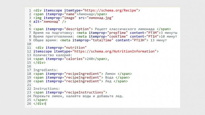The image size is (205, 115).
Task: Click calories value 240
Action: 90,59
